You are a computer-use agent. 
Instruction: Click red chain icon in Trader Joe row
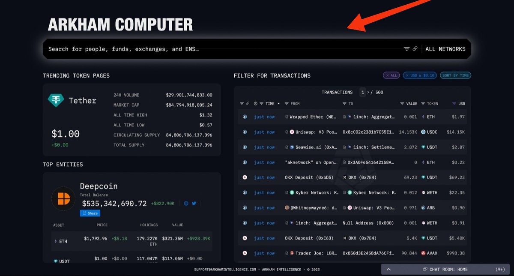245,253
